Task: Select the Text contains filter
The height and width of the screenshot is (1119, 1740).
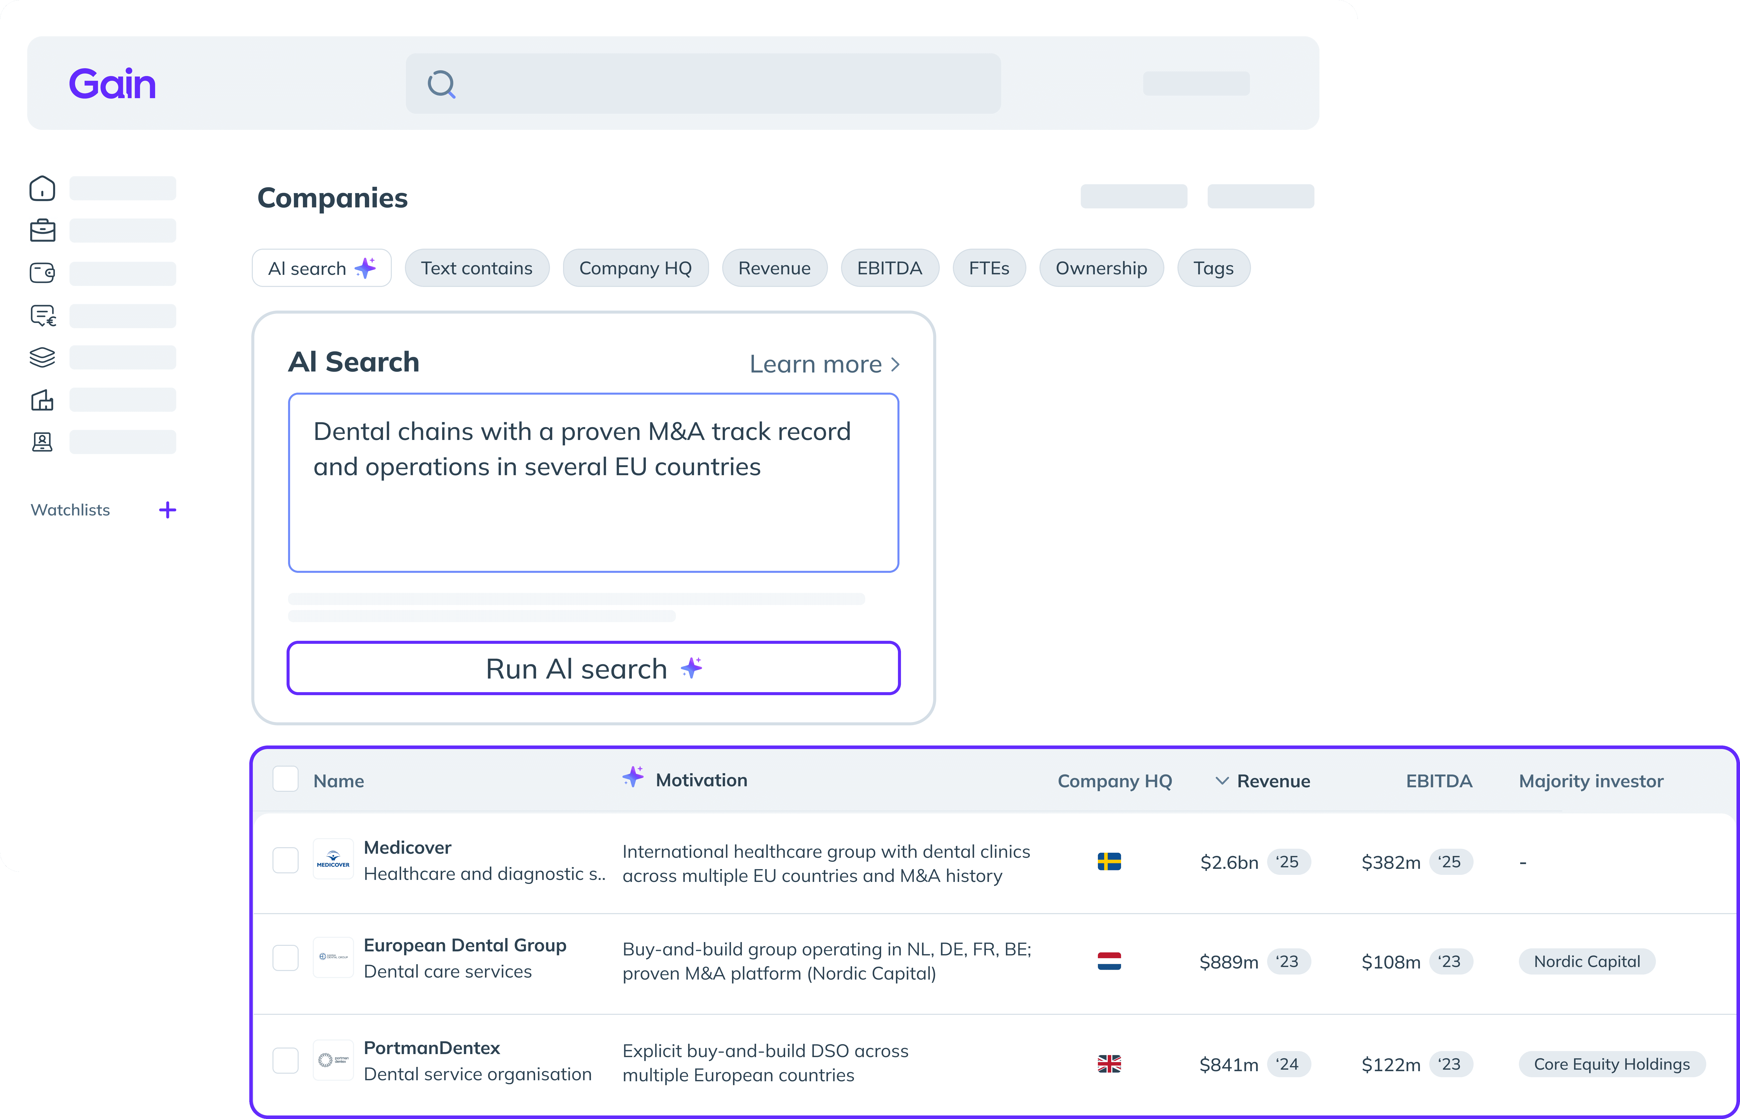Action: 476,268
